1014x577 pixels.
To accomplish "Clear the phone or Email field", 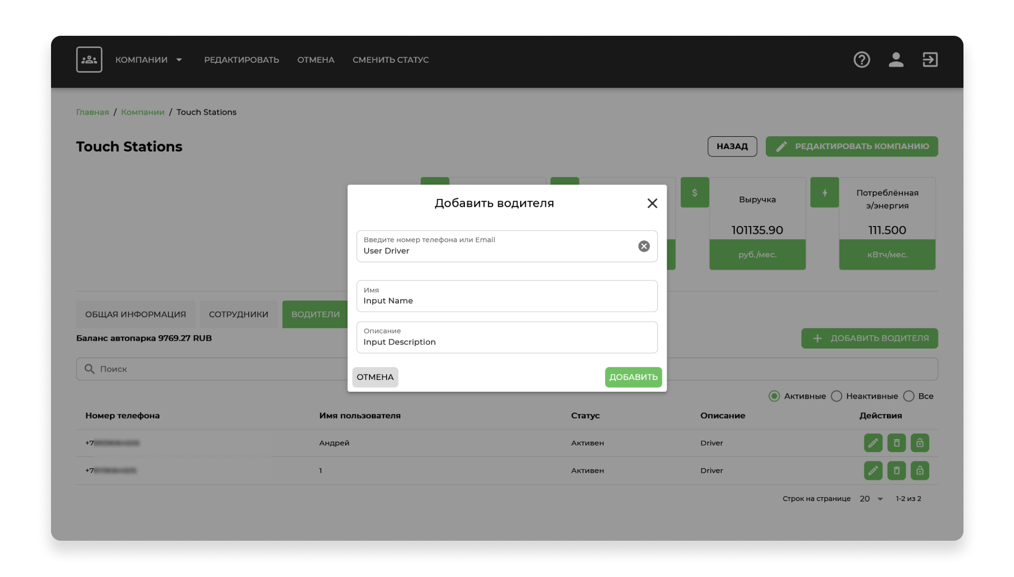I will [644, 246].
